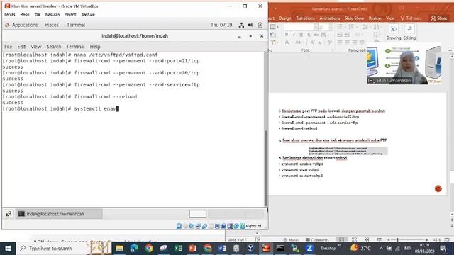Open the Drawing dropdown in PowerPoint ribbon

coord(394,33)
